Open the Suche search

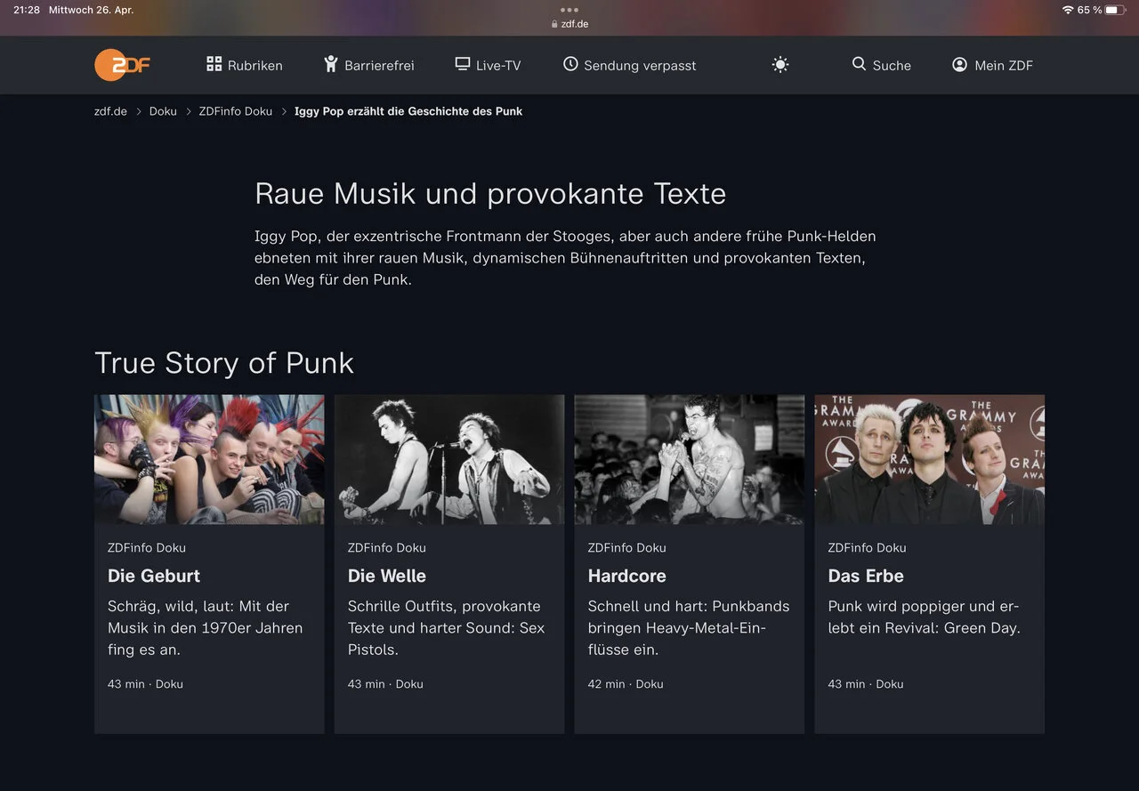(x=881, y=65)
